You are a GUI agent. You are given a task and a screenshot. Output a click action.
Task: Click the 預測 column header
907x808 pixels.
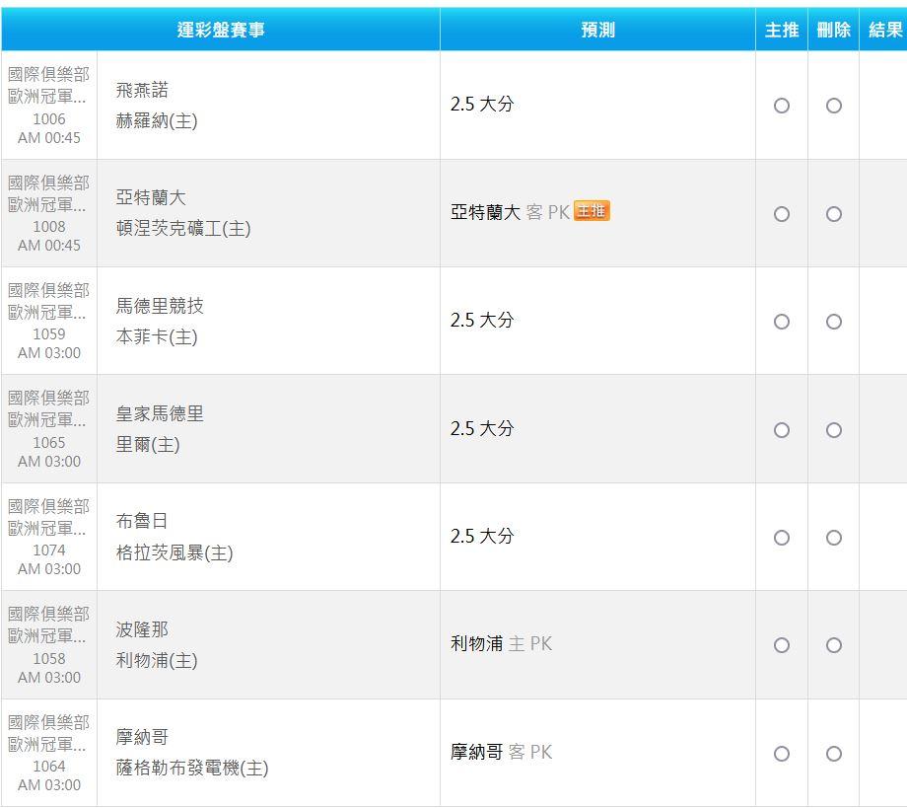[x=598, y=30]
